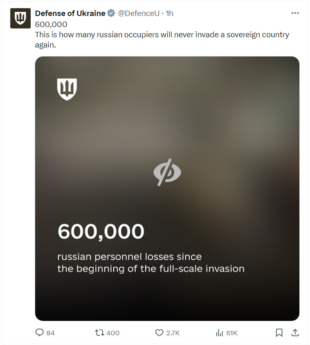
Task: Click the 400 reposts count
Action: point(113,333)
